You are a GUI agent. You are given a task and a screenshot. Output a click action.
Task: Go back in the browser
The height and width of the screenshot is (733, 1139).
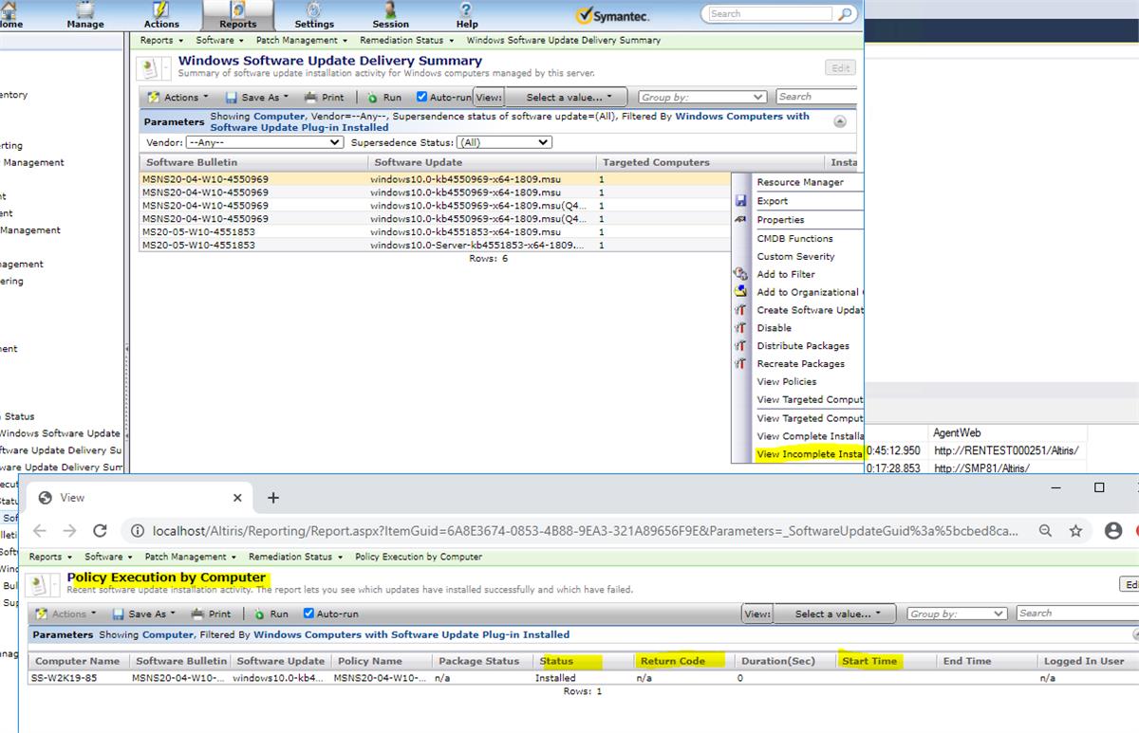click(40, 531)
